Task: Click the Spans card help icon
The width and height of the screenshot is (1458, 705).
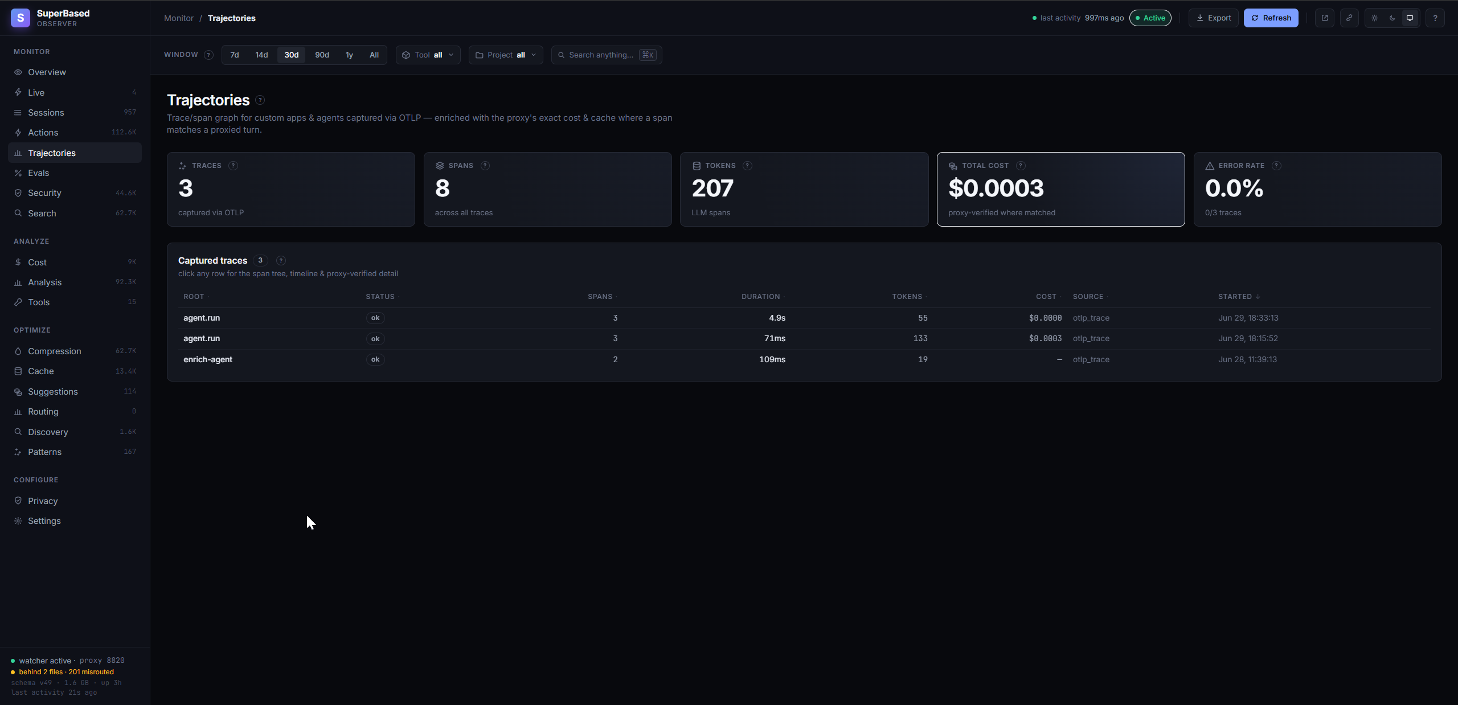Action: pos(485,166)
